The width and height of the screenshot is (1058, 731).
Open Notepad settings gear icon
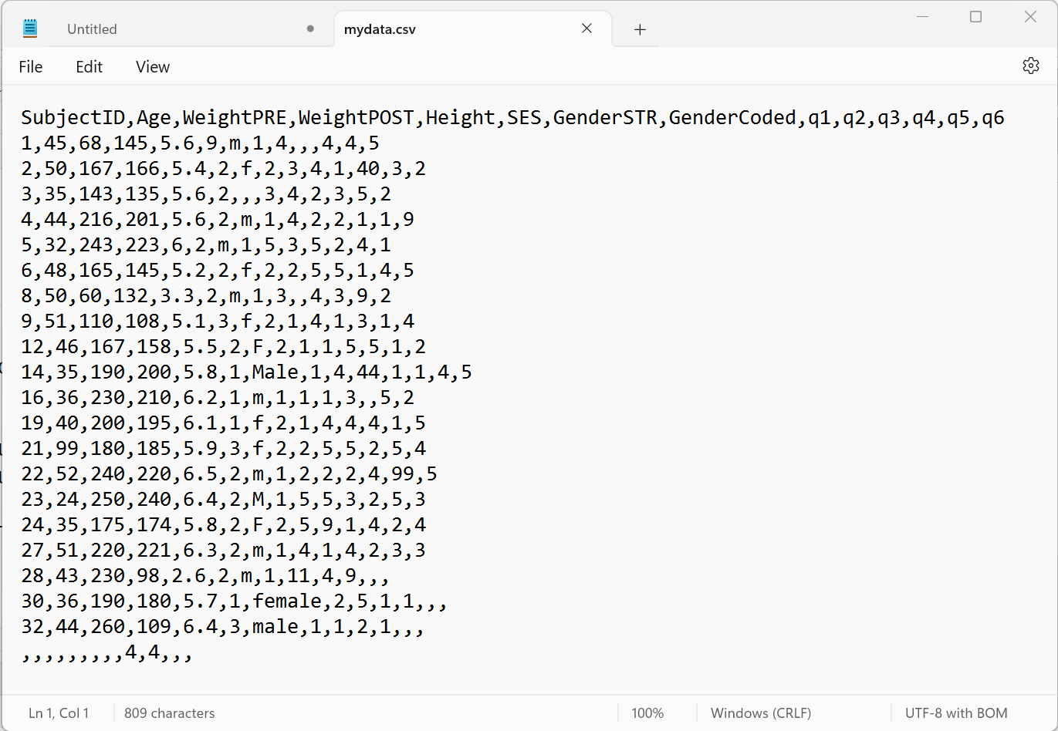(1030, 66)
